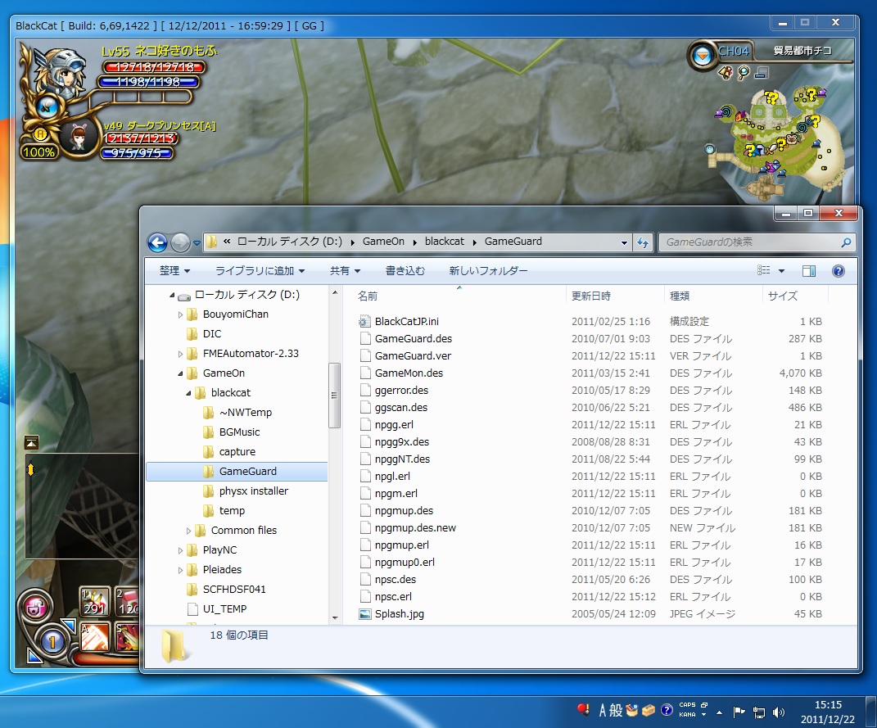Click the pink round button above hotbar page number
This screenshot has width=877, height=728.
pyautogui.click(x=37, y=608)
